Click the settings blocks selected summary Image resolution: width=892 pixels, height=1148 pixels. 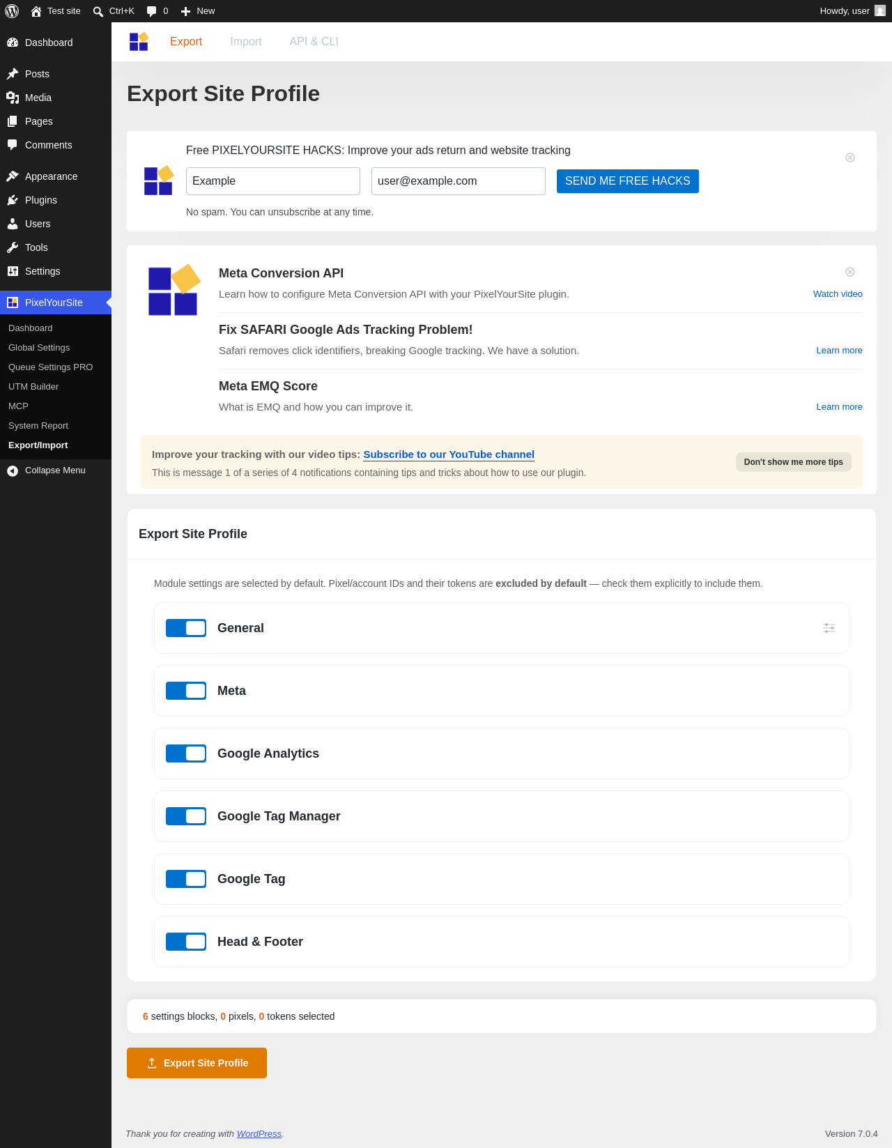pyautogui.click(x=239, y=1016)
